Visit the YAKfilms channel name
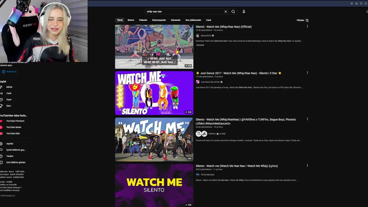 pos(212,134)
